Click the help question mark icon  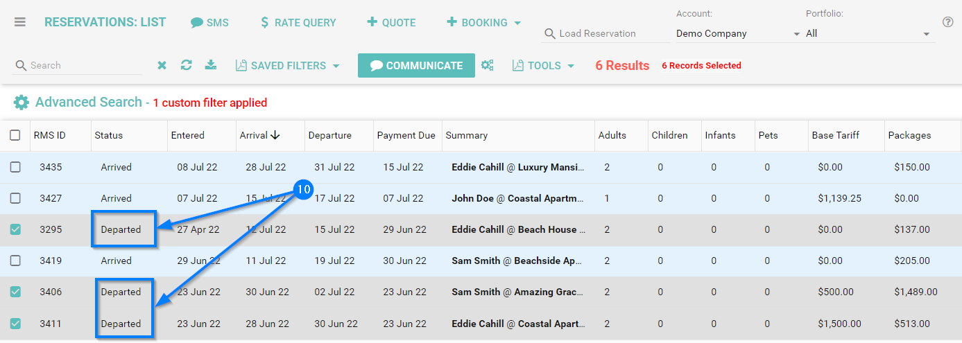click(947, 22)
